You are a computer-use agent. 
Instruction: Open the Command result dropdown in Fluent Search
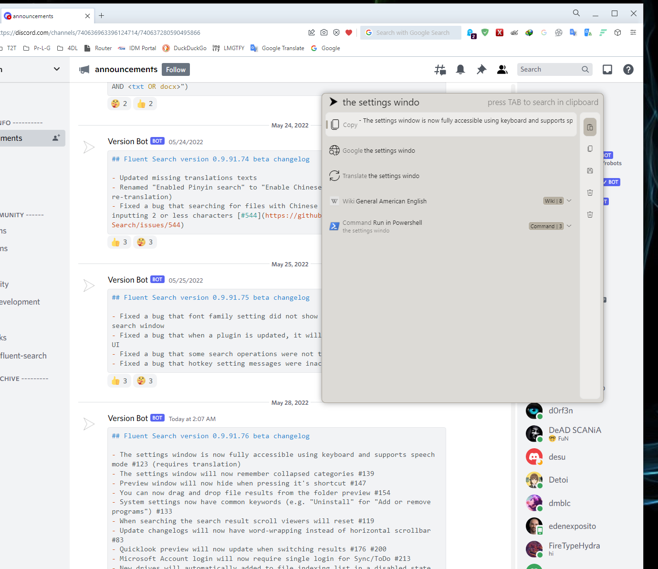coord(569,226)
